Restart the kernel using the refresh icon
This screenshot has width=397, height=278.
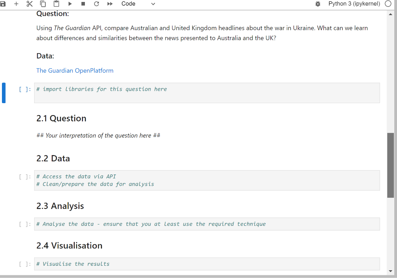pos(96,4)
